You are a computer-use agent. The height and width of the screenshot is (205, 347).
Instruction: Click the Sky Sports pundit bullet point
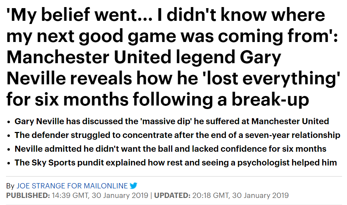click(175, 163)
